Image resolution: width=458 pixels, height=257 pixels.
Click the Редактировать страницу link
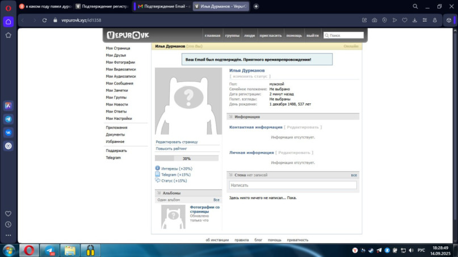pyautogui.click(x=177, y=142)
